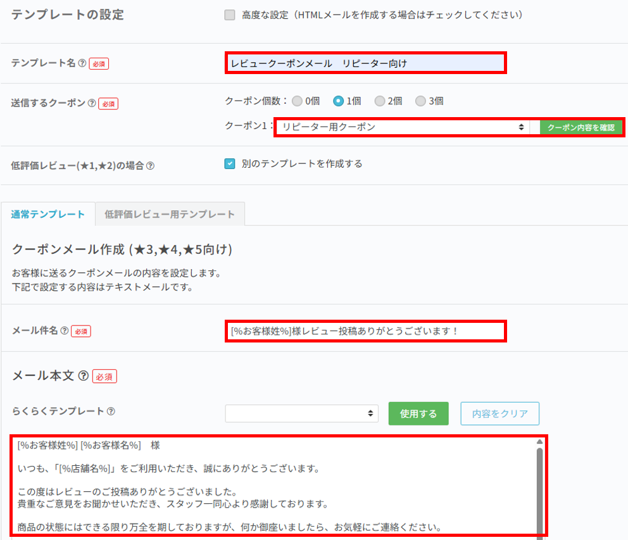
Task: Click help icon beside らくらくテンプレート
Action: pyautogui.click(x=111, y=411)
